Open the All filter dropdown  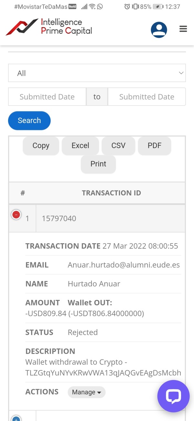click(97, 73)
